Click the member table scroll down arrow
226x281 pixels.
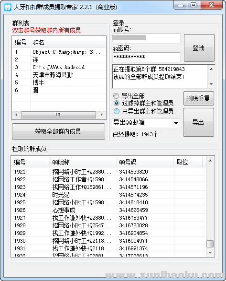[x=210, y=253]
